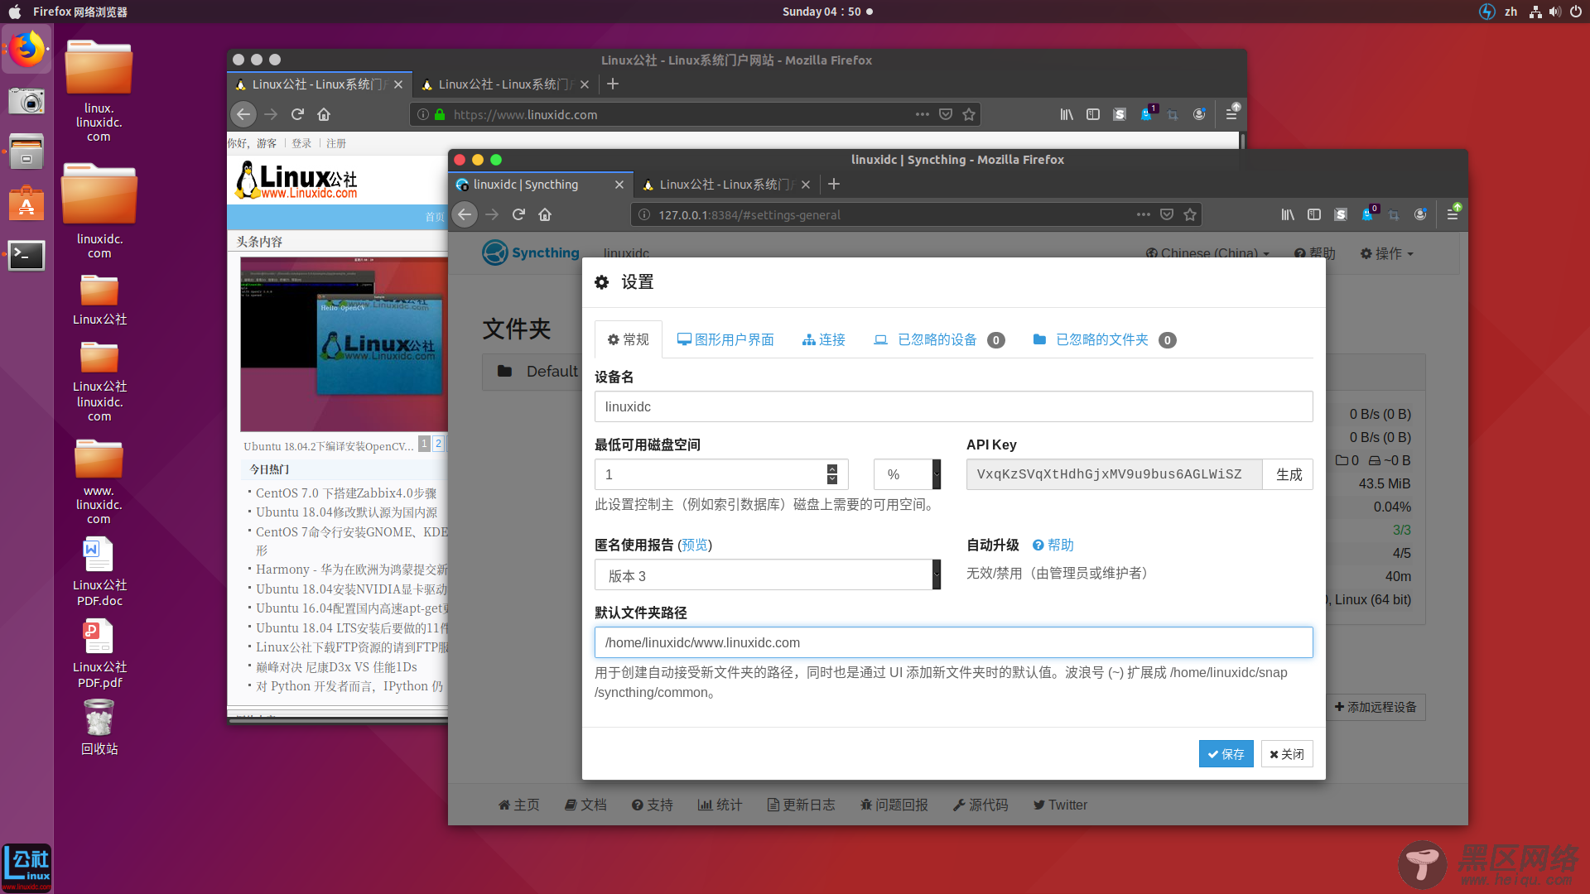This screenshot has width=1590, height=894.
Task: Open the 更新日志 footer link
Action: coord(801,805)
